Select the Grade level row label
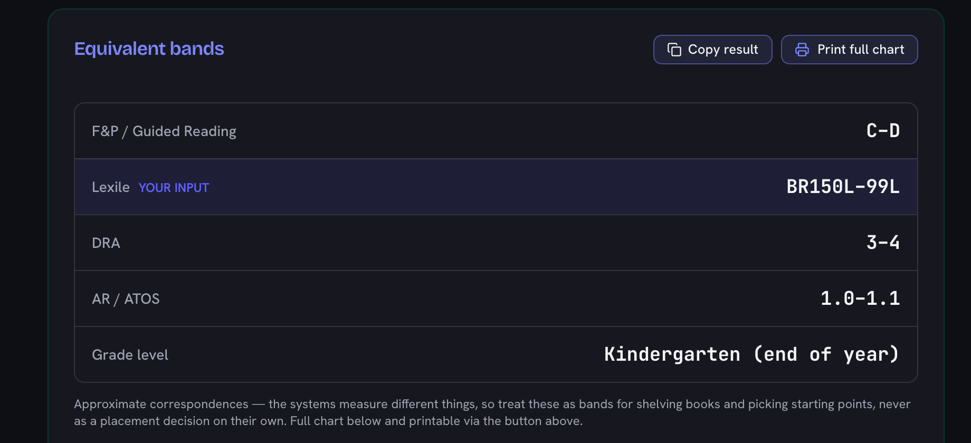The height and width of the screenshot is (443, 971). pos(130,355)
